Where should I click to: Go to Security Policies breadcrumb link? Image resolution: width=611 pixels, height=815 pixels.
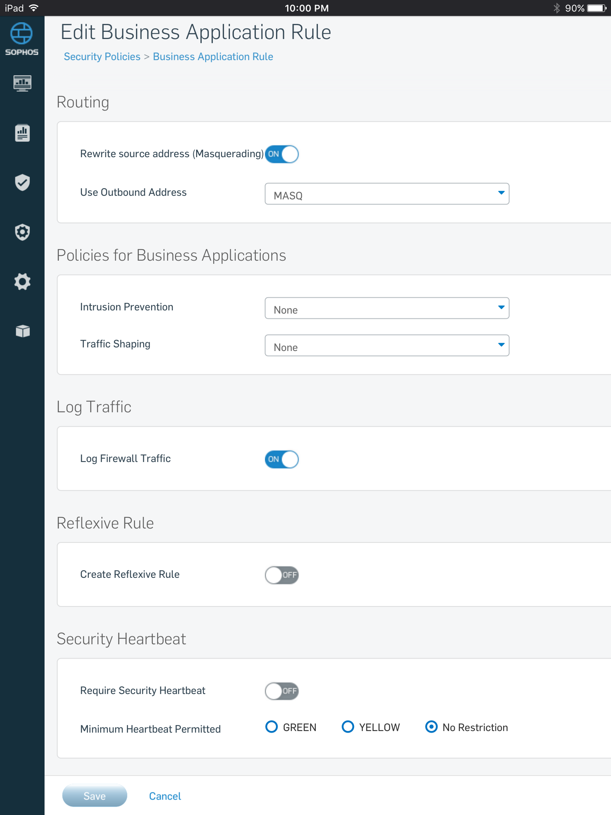(102, 57)
